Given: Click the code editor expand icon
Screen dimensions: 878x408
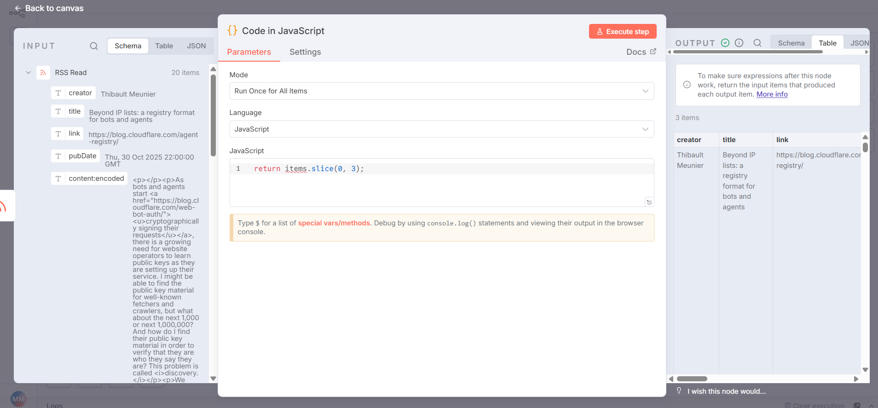Looking at the screenshot, I should click(649, 202).
